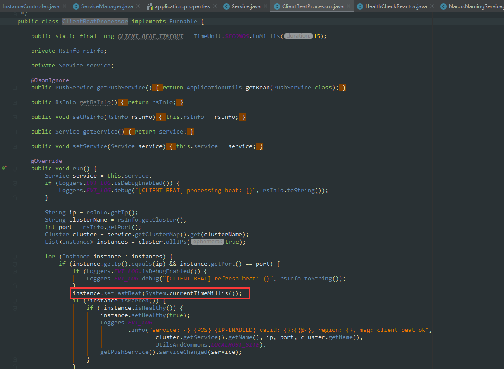Image resolution: width=504 pixels, height=369 pixels.
Task: Click the class icon on Service.java tab
Action: (226, 6)
